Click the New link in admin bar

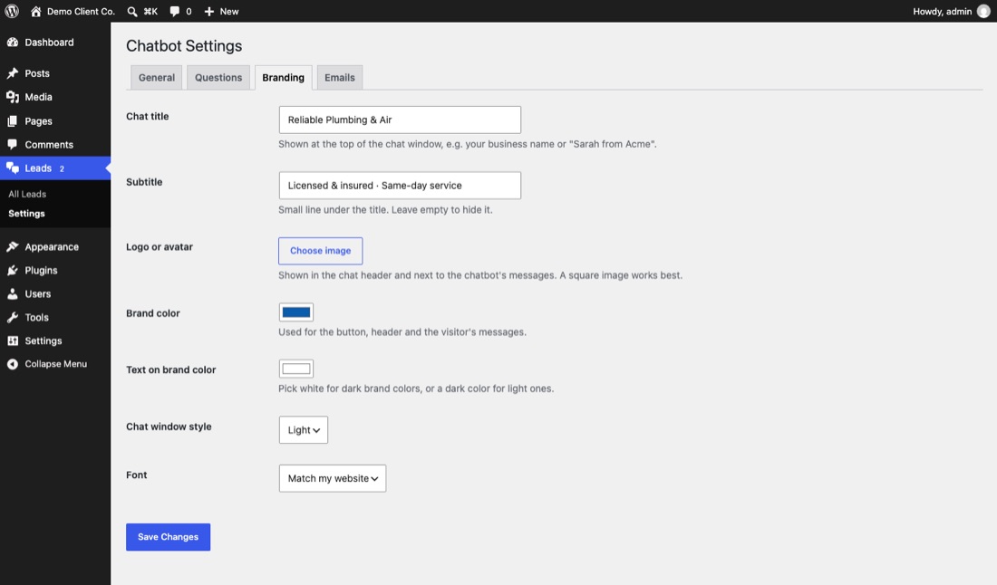[229, 12]
